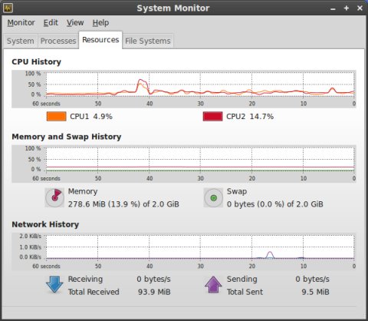The image size is (368, 321).
Task: Click the Memory label
Action: [x=83, y=191]
